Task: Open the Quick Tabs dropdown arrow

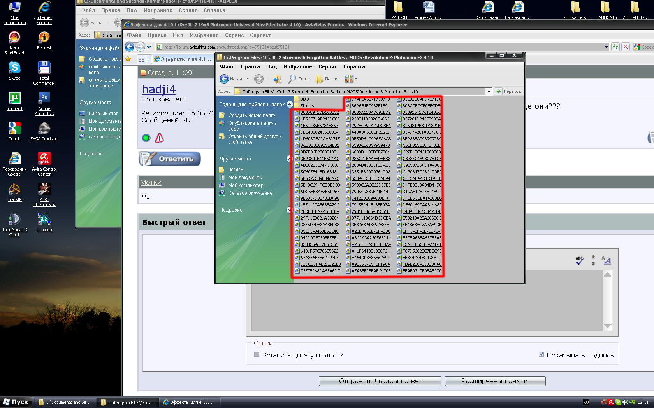Action: click(149, 59)
